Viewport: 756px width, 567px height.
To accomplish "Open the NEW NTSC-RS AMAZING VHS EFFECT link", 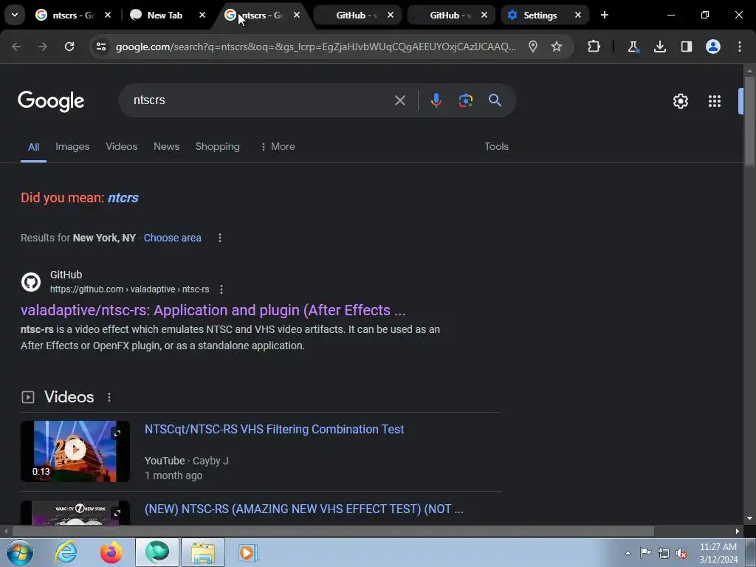I will [x=303, y=509].
